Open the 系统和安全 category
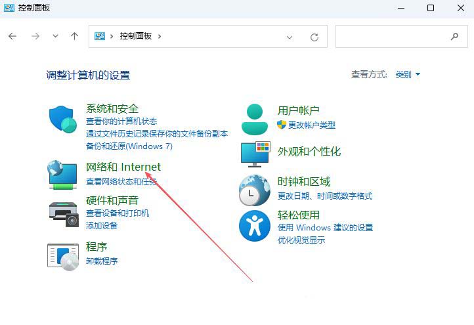This screenshot has height=325, width=474. click(112, 108)
